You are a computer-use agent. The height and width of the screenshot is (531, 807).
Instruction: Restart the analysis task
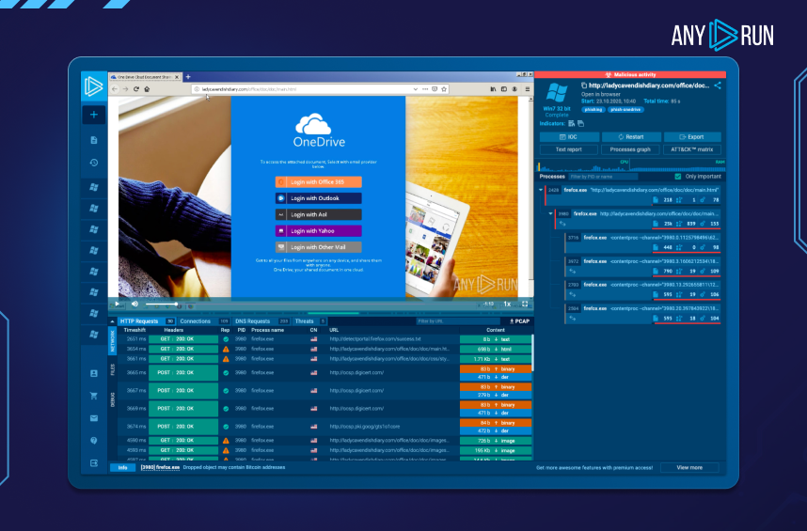(631, 136)
